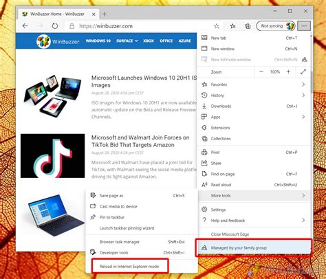Expand Help and feedback chevron
Image resolution: width=326 pixels, height=279 pixels.
tap(303, 221)
